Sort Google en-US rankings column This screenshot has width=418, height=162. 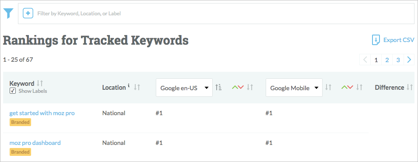coord(218,87)
